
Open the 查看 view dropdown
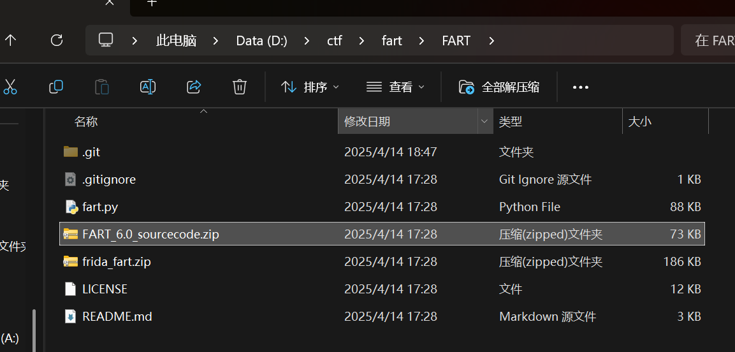[x=395, y=87]
